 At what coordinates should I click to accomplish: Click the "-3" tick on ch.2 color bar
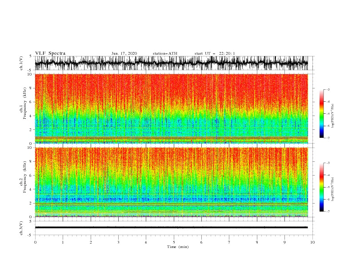pyautogui.click(x=328, y=163)
